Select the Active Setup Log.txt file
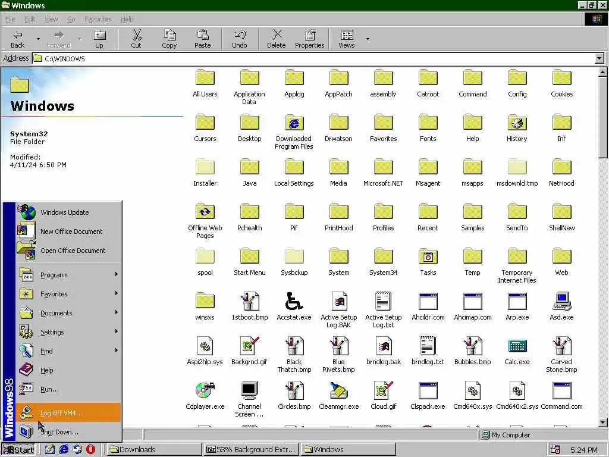Viewport: 609px width, 457px height. point(384,310)
